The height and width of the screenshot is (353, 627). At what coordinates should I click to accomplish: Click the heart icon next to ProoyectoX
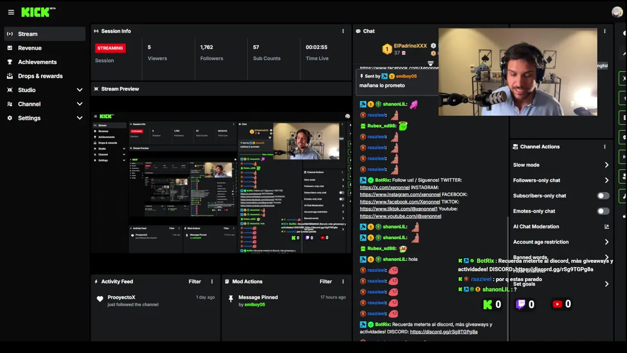coord(100,299)
